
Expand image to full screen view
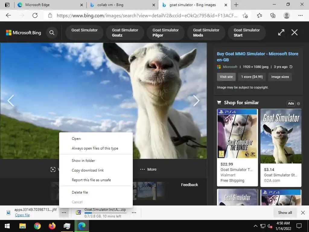coord(281,32)
